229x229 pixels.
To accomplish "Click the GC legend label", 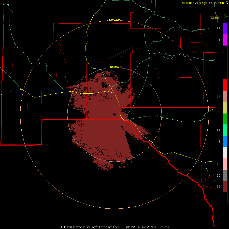I will [218, 175].
